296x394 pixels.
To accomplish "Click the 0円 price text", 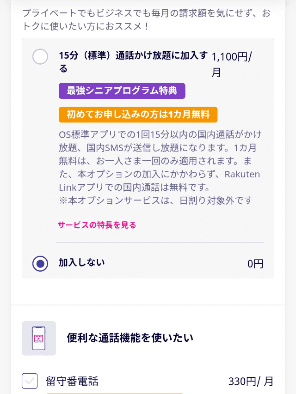I will pyautogui.click(x=255, y=264).
